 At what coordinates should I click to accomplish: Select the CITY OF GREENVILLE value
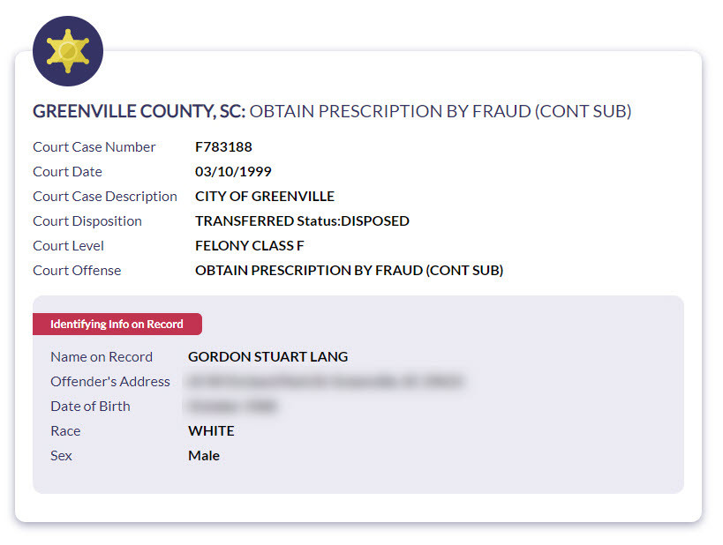coord(265,197)
